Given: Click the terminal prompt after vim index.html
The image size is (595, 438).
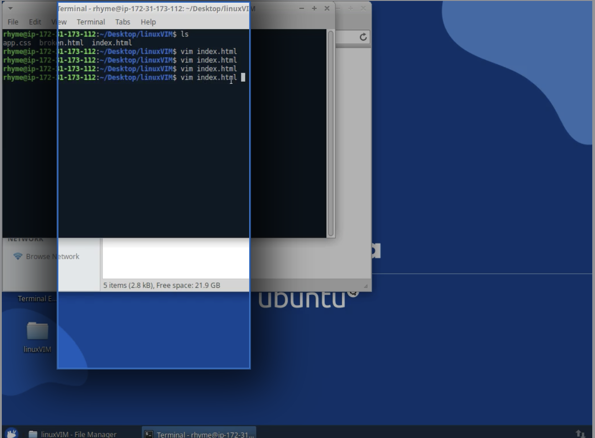Looking at the screenshot, I should point(243,77).
